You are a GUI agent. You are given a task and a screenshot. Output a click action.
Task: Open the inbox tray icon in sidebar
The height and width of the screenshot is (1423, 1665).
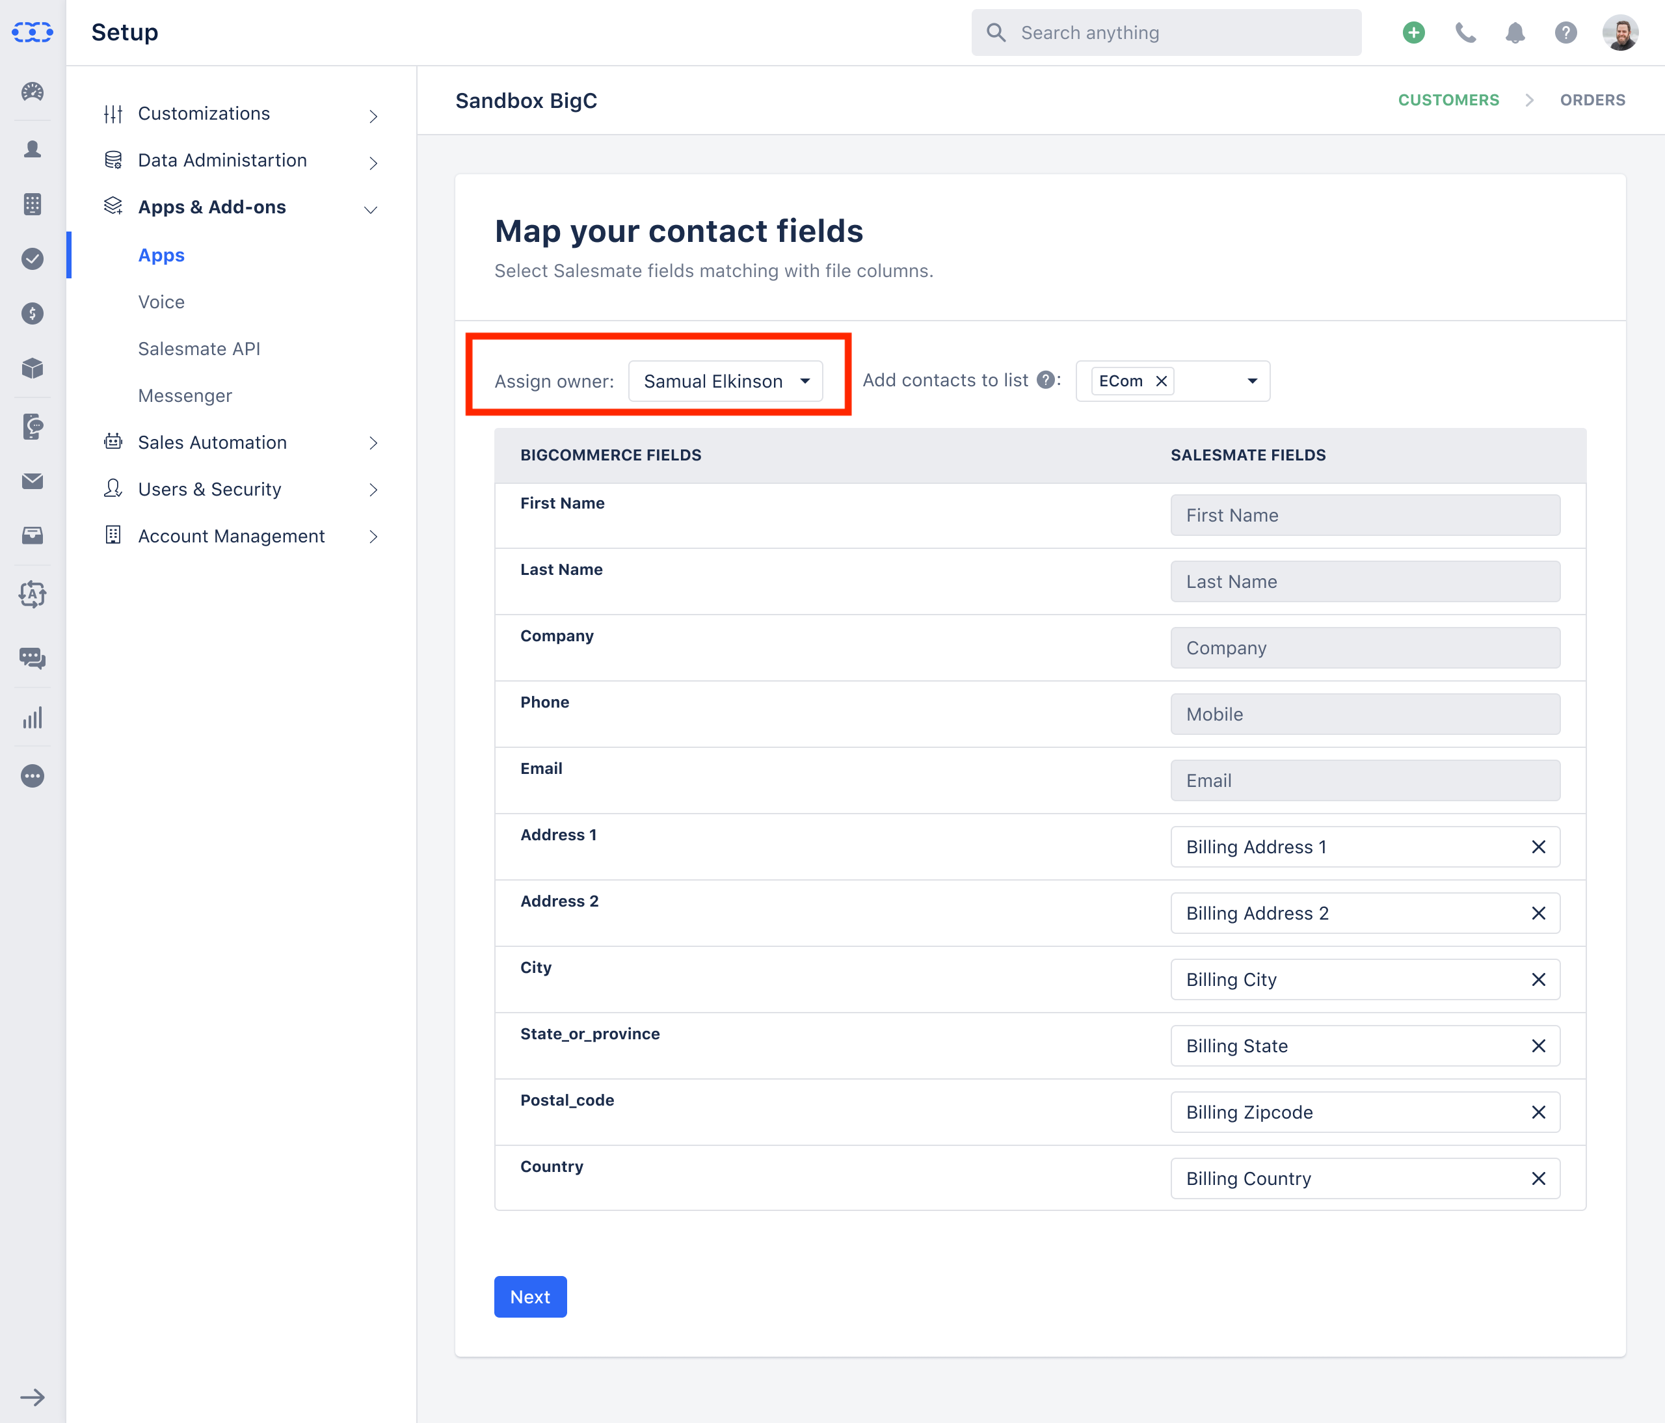coord(32,535)
